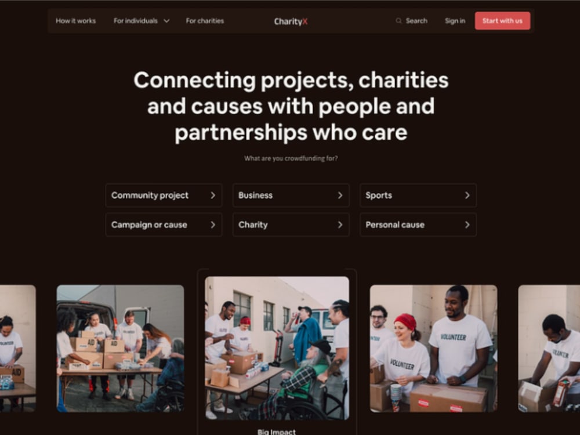Click the Sports category chevron
Screen dimensions: 580x435
[x=467, y=195]
